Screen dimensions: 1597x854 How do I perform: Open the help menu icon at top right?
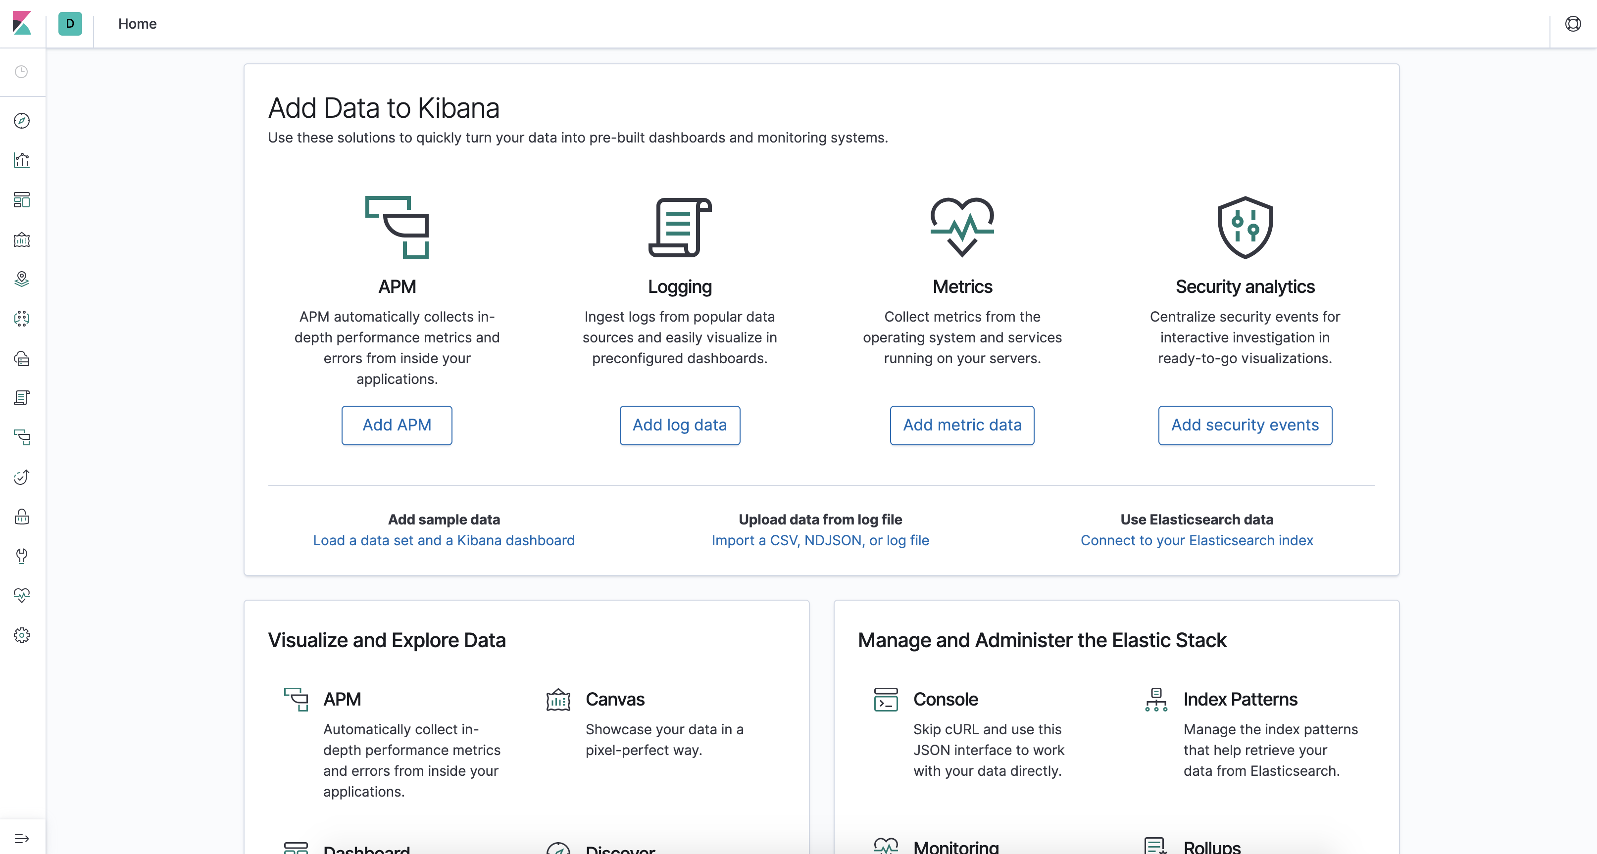pos(1573,24)
